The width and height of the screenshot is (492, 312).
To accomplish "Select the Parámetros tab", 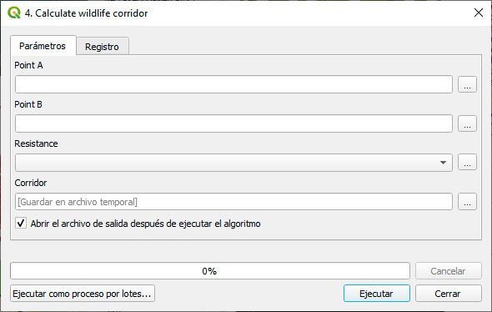I will [x=43, y=46].
